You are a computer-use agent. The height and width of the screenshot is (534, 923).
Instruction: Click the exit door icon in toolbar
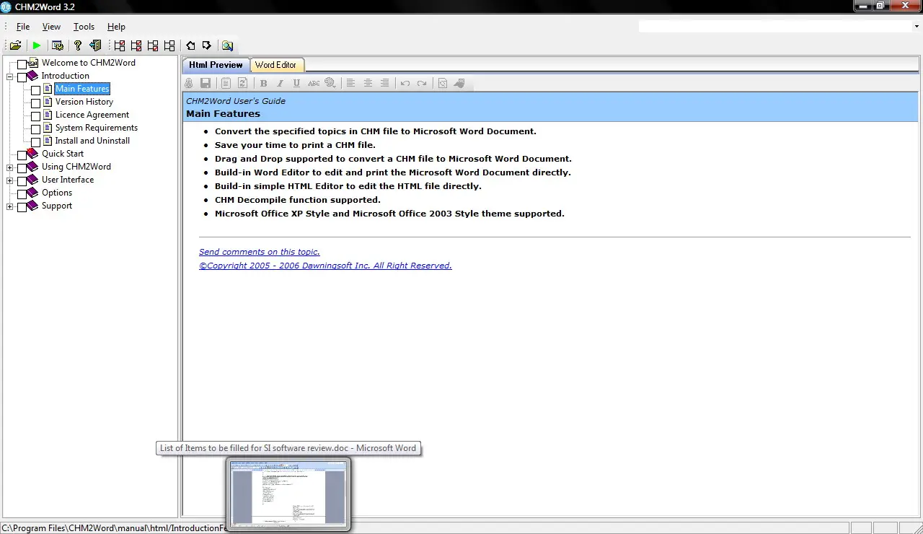(x=94, y=45)
